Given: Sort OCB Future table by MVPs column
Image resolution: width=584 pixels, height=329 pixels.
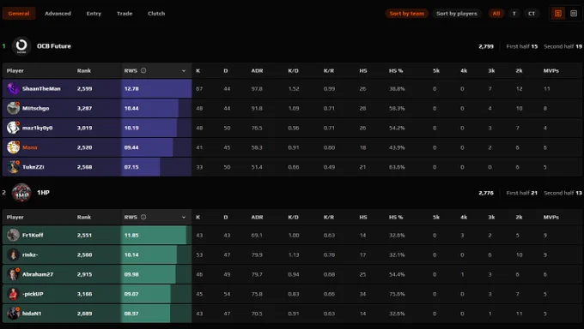Looking at the screenshot, I should [551, 70].
